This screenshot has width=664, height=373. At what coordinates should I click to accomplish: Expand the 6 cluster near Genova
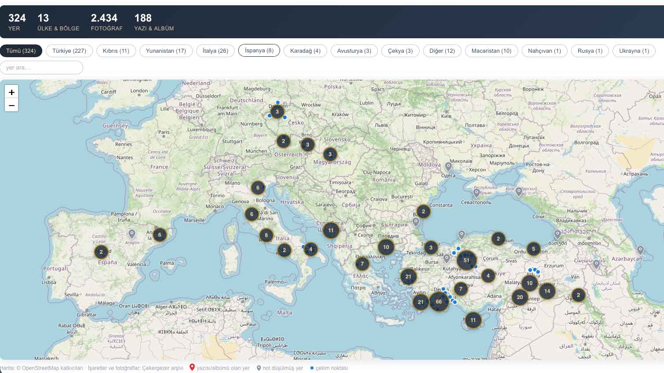(x=251, y=214)
